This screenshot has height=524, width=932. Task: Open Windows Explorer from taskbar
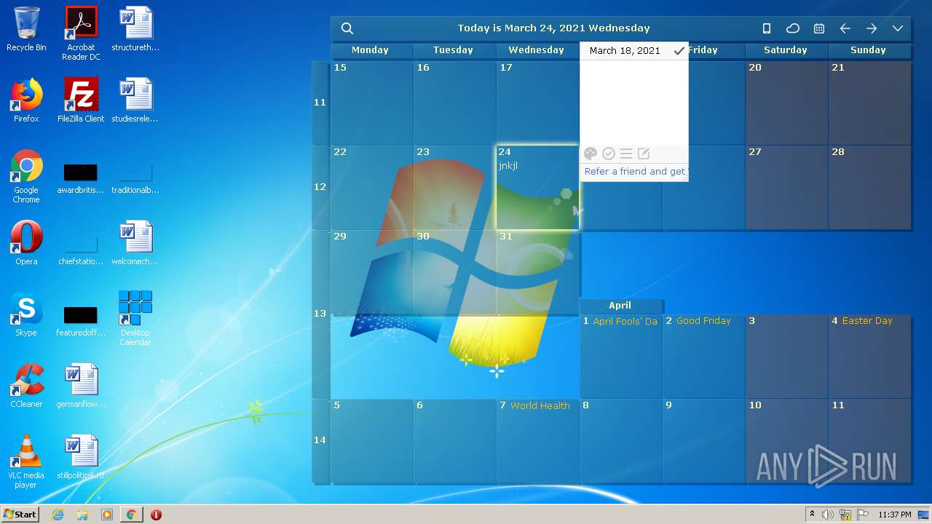click(82, 515)
